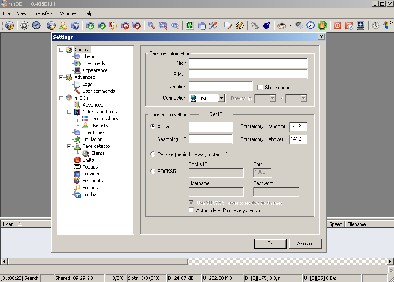394x282 pixels.
Task: Collapse the General tree node
Action: click(x=61, y=50)
